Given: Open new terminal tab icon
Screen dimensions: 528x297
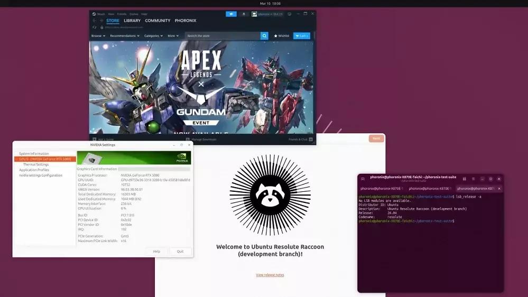Looking at the screenshot, I should (363, 179).
